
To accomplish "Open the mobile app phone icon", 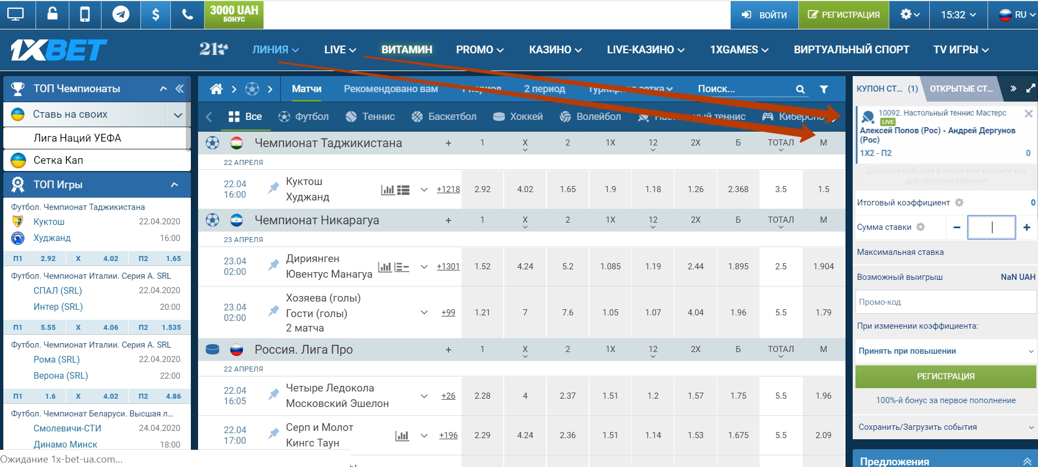I will tap(85, 14).
